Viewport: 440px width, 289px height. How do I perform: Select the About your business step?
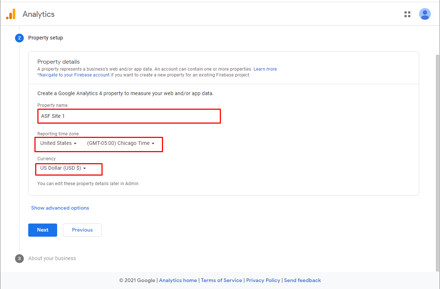click(x=52, y=258)
